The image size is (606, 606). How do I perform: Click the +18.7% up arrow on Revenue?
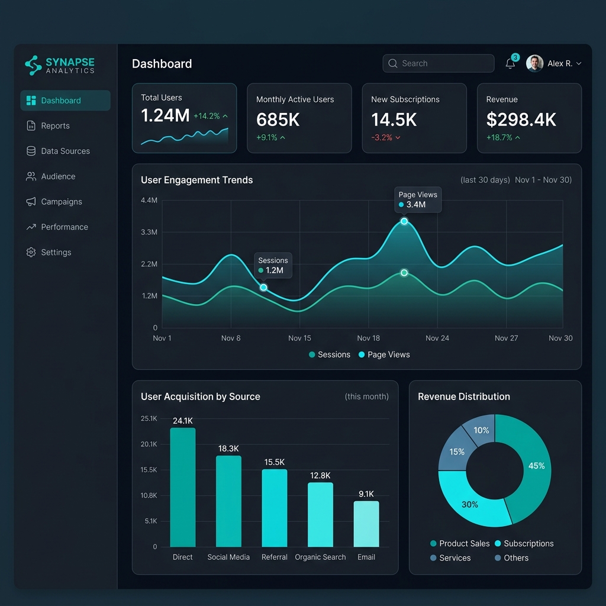coord(517,137)
